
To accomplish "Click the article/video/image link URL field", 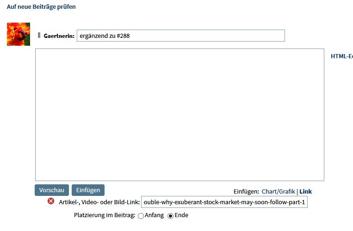I will (224, 202).
